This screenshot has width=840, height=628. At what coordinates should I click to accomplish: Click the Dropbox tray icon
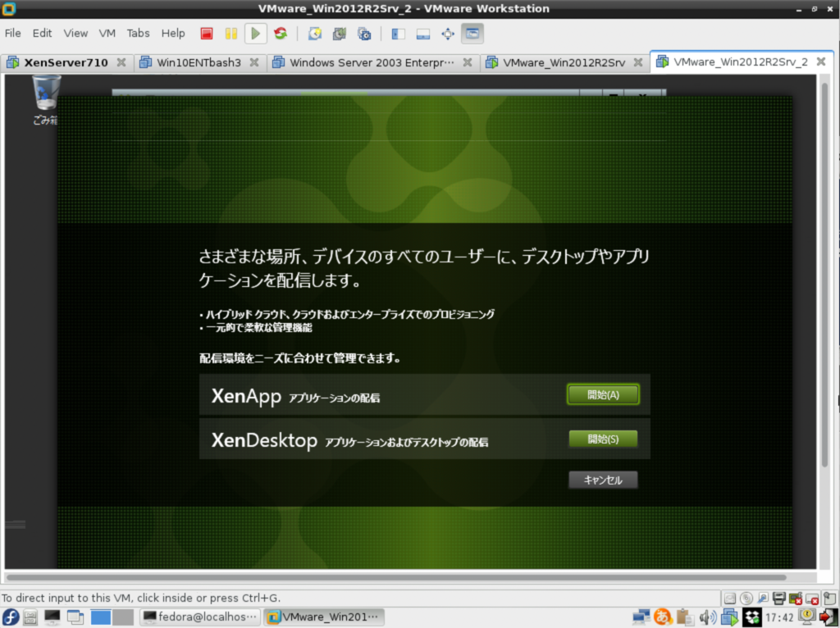click(751, 617)
